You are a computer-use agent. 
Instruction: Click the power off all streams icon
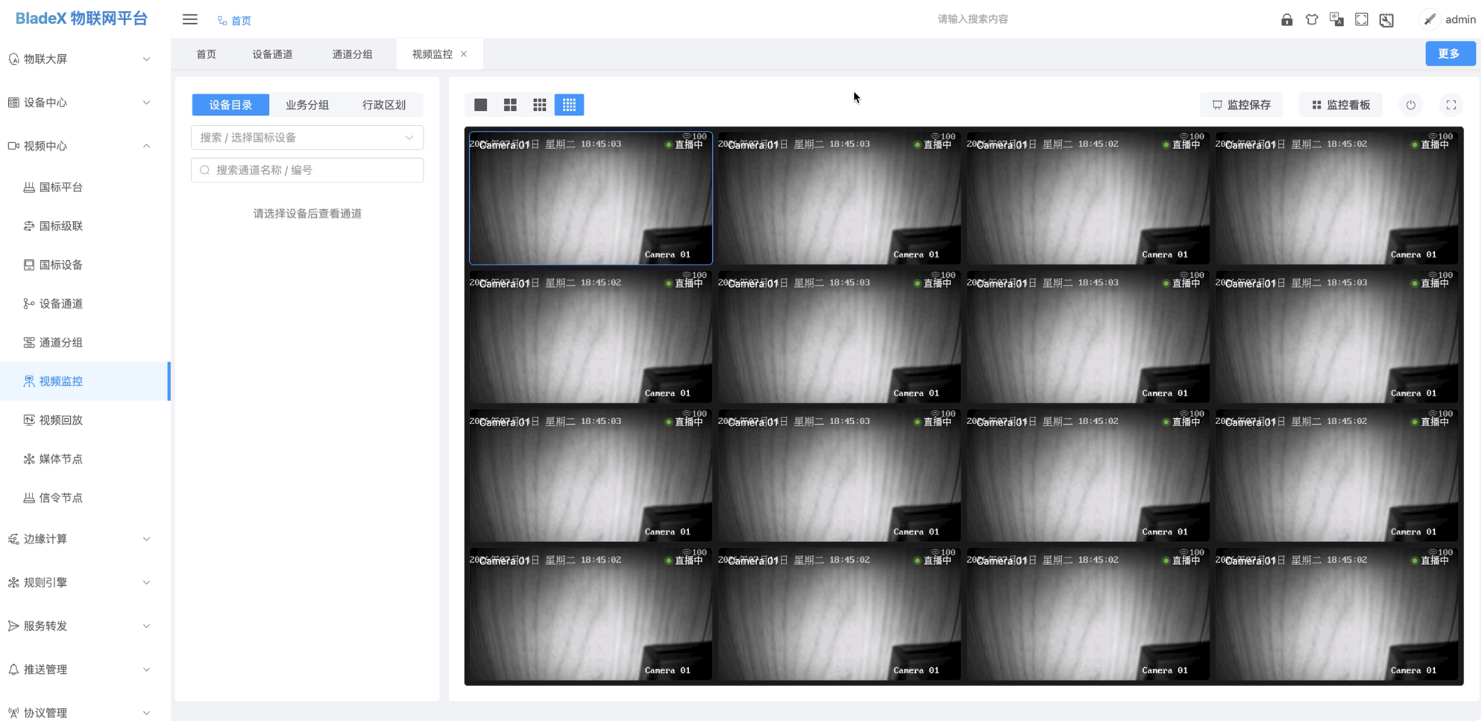coord(1410,105)
